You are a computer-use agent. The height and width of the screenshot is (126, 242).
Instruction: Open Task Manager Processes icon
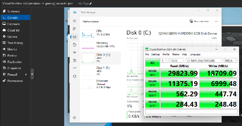75,29
